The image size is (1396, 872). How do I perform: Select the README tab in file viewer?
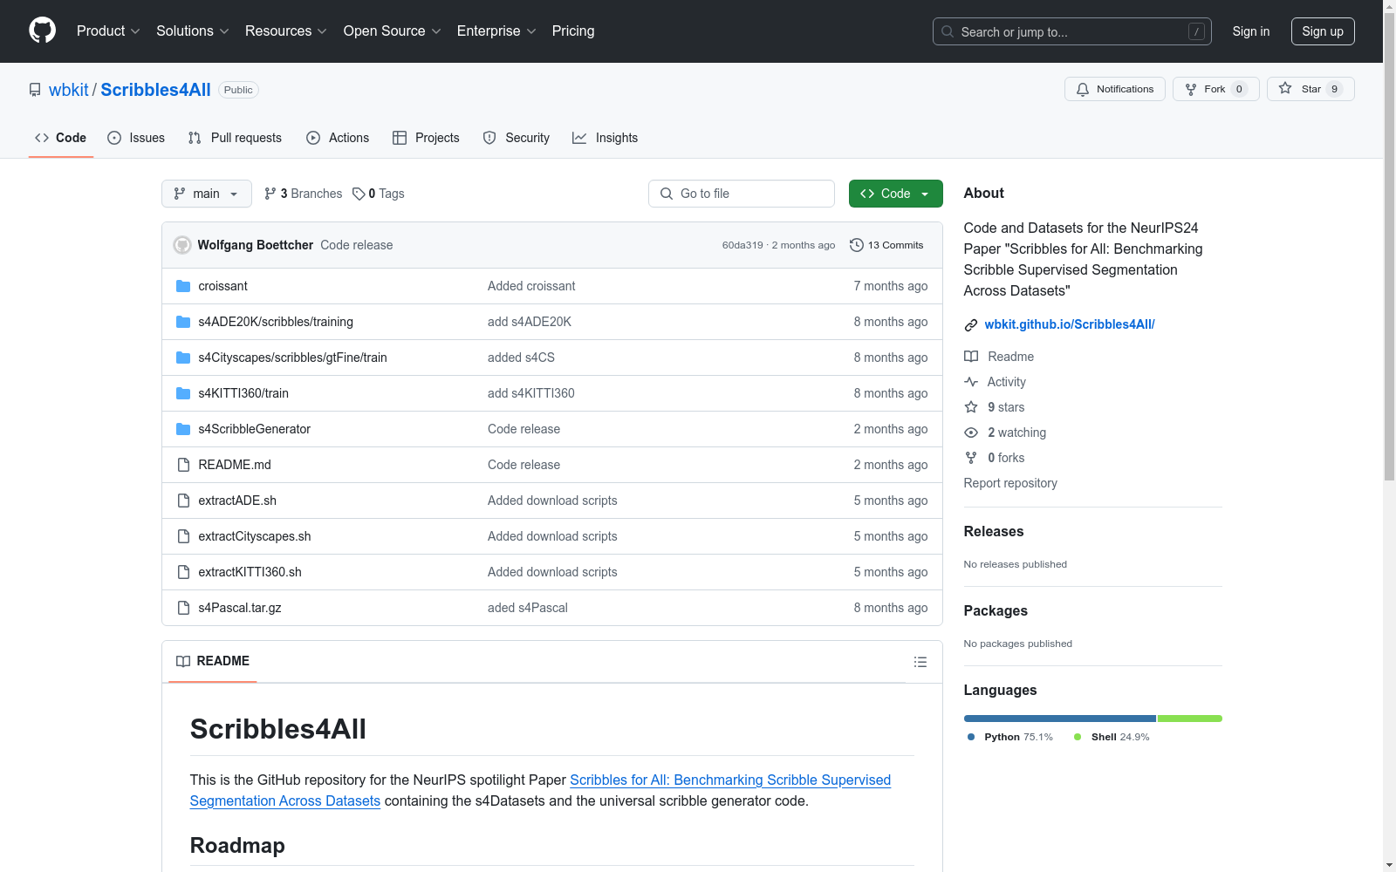tap(213, 661)
